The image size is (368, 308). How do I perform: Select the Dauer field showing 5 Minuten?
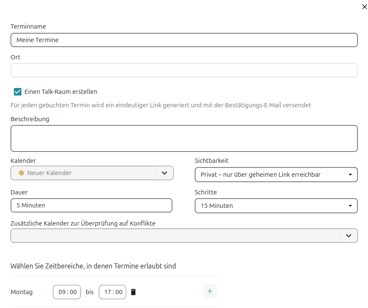pos(91,205)
